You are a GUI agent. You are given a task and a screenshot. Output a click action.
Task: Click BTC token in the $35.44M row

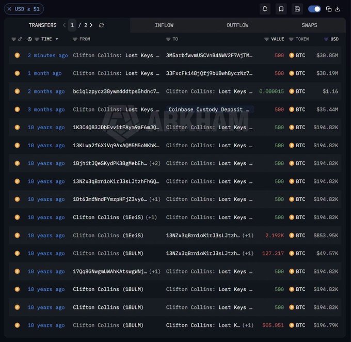(297, 110)
